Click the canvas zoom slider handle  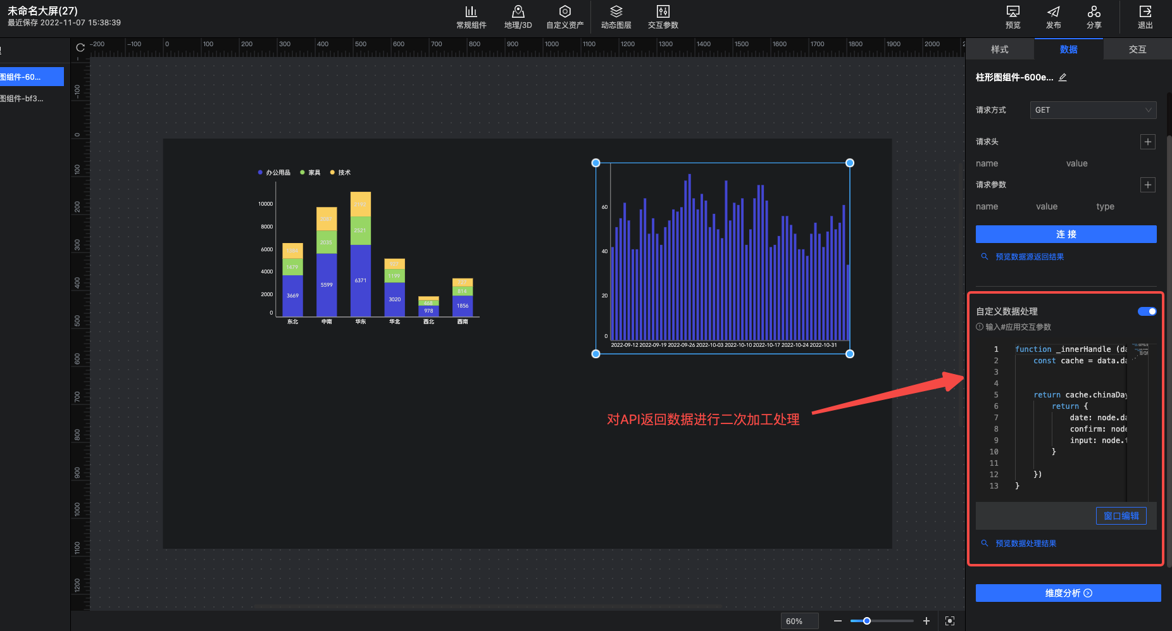click(x=867, y=621)
